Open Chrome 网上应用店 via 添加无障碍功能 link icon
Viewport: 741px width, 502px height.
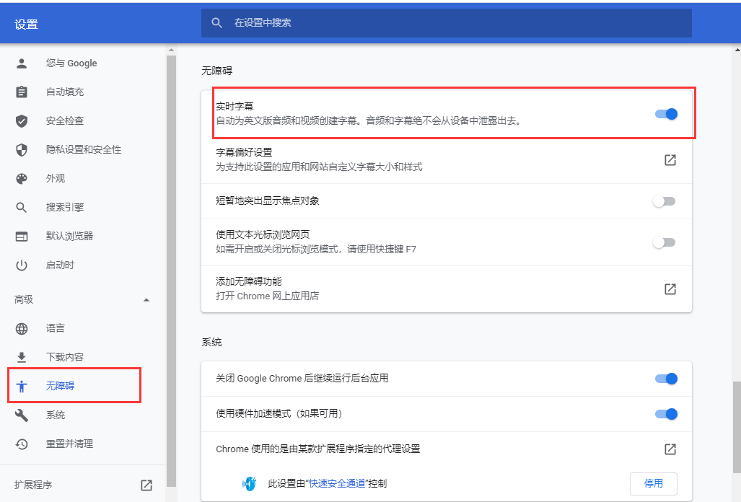coord(670,289)
